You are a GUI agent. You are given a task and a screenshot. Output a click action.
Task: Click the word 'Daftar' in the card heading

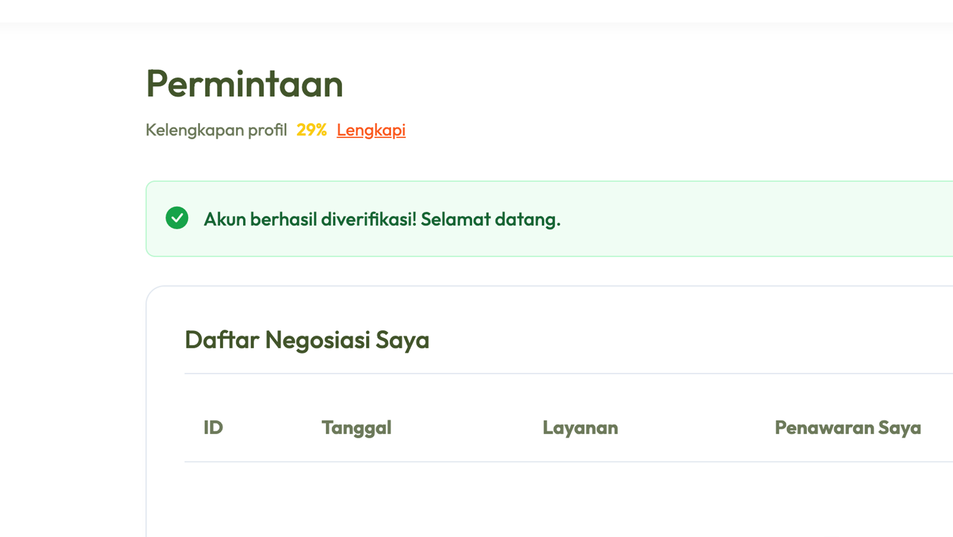[222, 340]
